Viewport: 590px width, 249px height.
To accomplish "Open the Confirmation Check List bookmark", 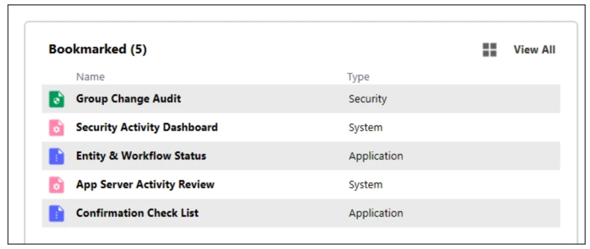I will tap(137, 213).
